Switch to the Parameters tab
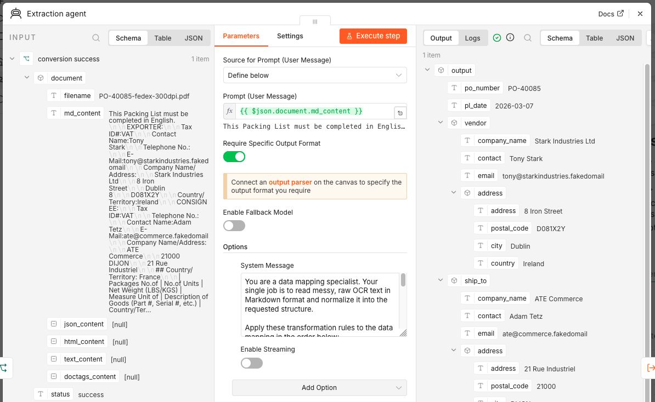The width and height of the screenshot is (655, 402). [x=241, y=36]
